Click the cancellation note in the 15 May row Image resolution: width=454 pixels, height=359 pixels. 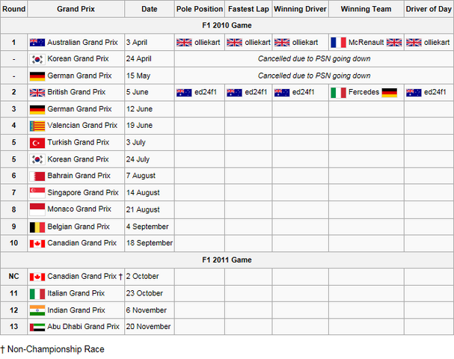tap(314, 76)
